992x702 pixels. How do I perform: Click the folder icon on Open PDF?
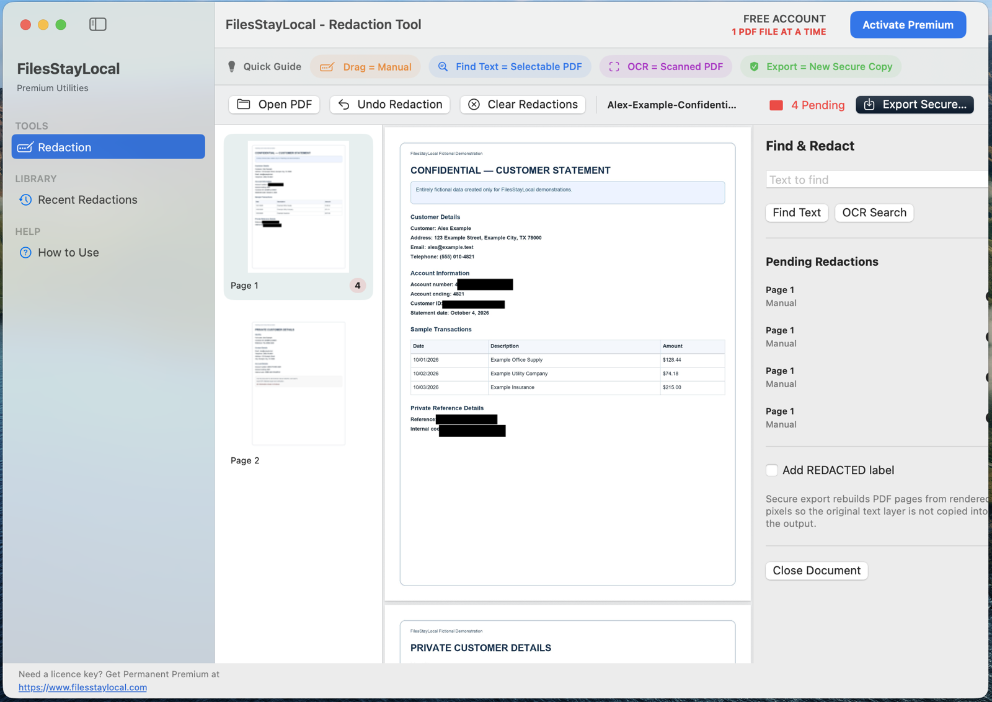pyautogui.click(x=244, y=104)
